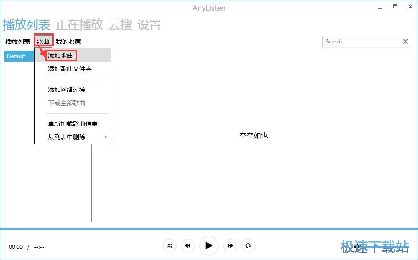
Task: Close the AnyListen window
Action: coord(410,7)
